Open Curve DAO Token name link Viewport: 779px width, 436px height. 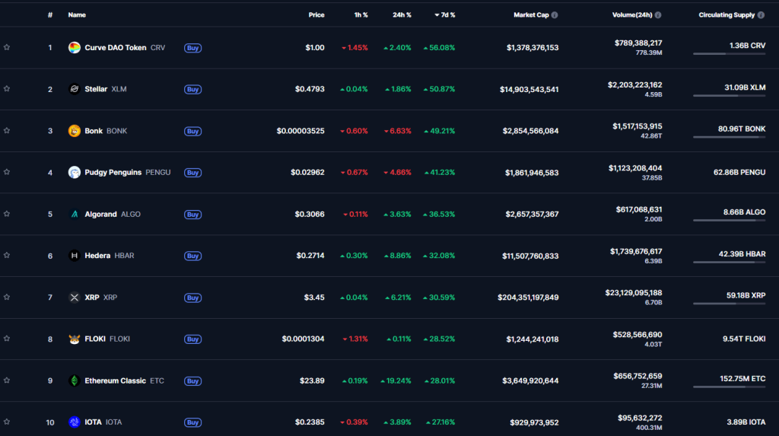(x=116, y=48)
